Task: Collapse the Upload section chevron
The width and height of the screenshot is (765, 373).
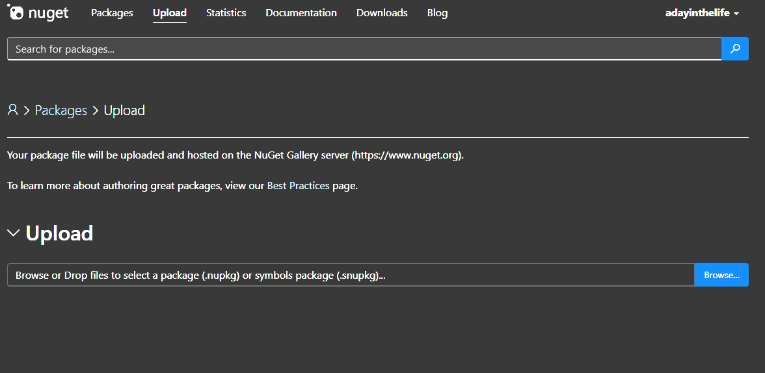Action: (x=13, y=233)
